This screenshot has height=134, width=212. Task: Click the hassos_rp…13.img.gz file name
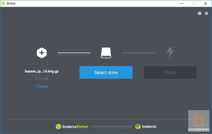(x=42, y=71)
